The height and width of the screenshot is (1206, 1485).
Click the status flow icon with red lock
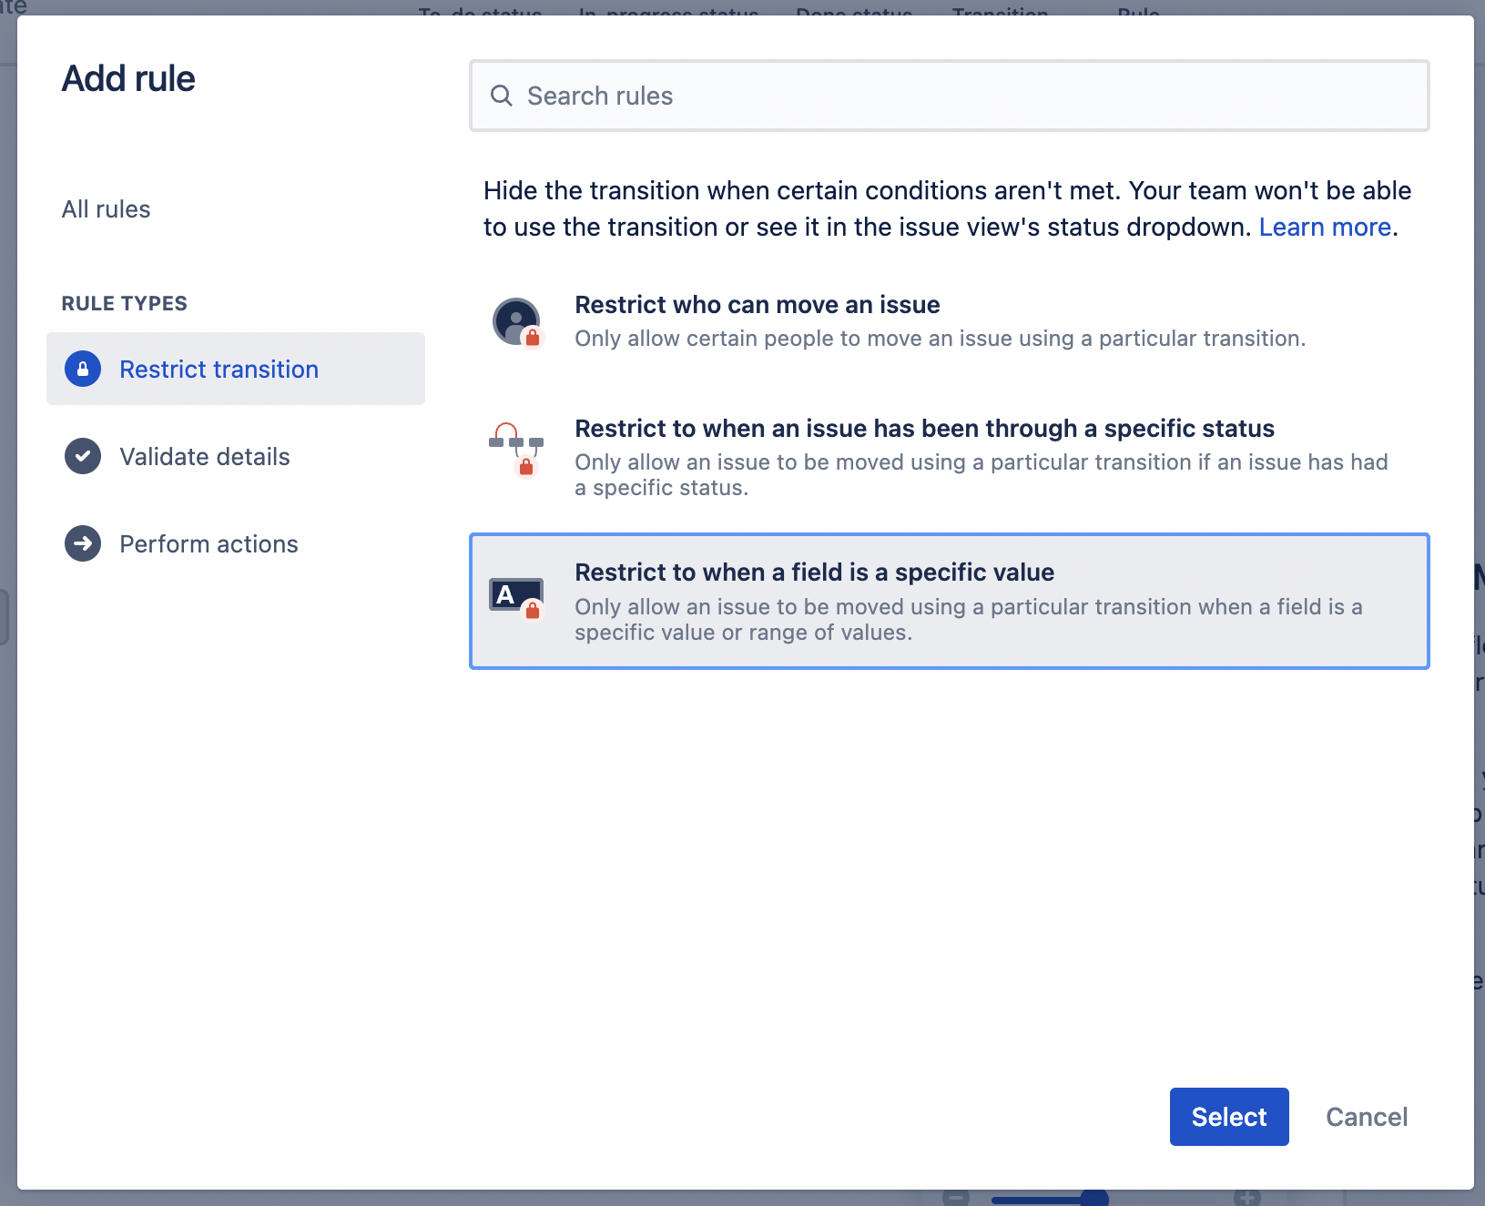pos(517,448)
